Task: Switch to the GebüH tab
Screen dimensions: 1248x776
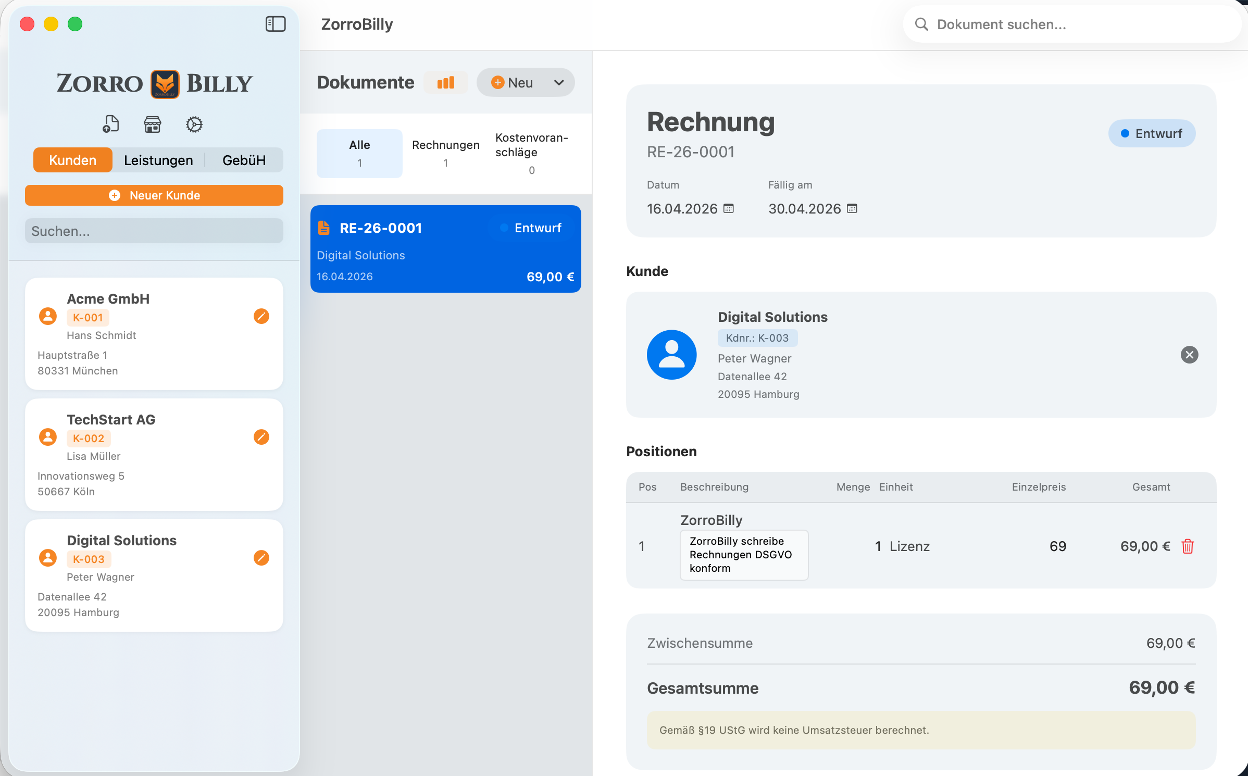Action: pos(244,160)
